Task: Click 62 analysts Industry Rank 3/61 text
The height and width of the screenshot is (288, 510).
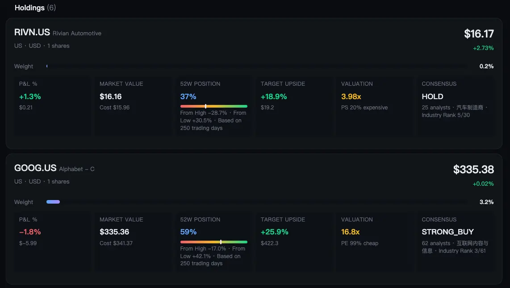Action: point(455,247)
